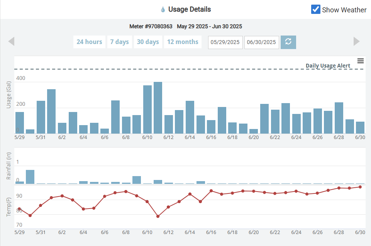
Task: Advance to next period with right arrow
Action: click(356, 41)
